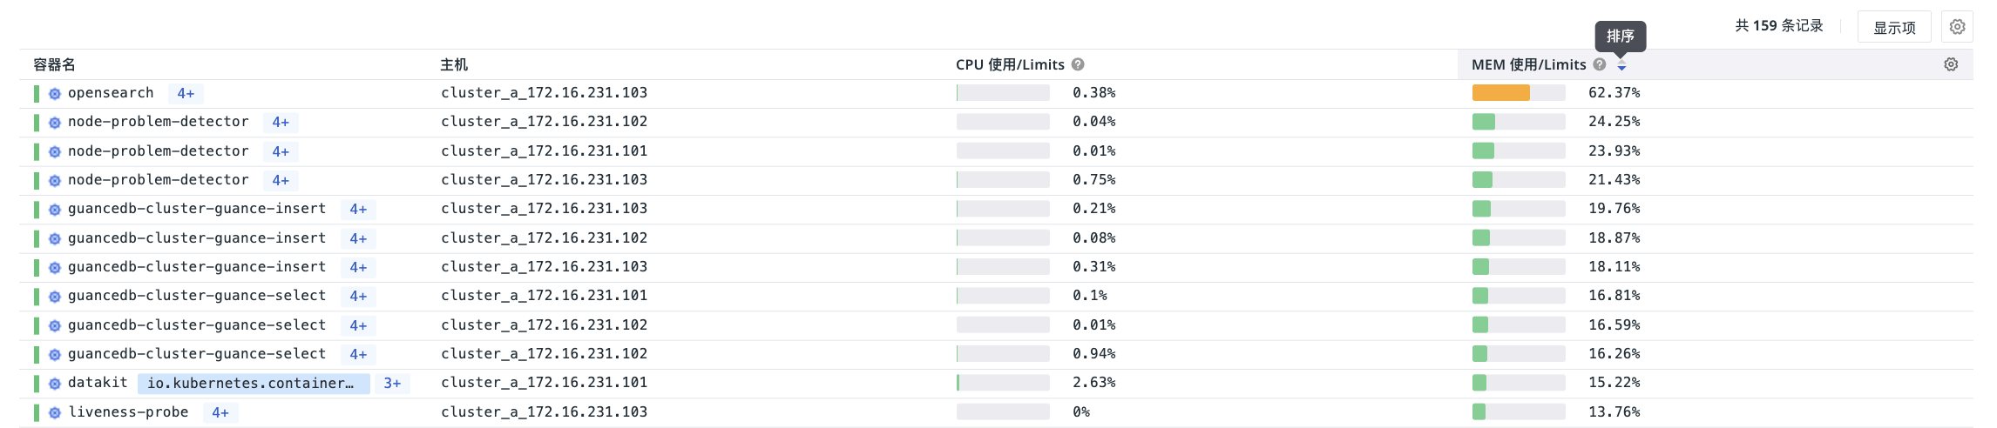Click the 主机 column header
The height and width of the screenshot is (428, 1997).
click(x=454, y=64)
